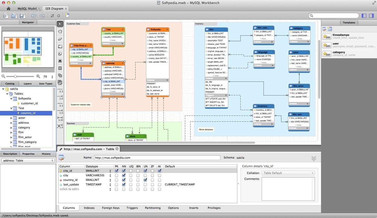Open the MySQL Model tab

(x=26, y=8)
